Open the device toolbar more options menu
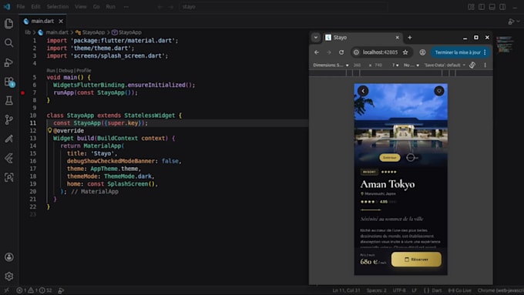The height and width of the screenshot is (295, 524). pyautogui.click(x=485, y=65)
